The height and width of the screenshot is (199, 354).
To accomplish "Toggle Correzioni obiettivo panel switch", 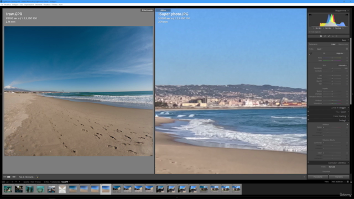I will point(309,163).
